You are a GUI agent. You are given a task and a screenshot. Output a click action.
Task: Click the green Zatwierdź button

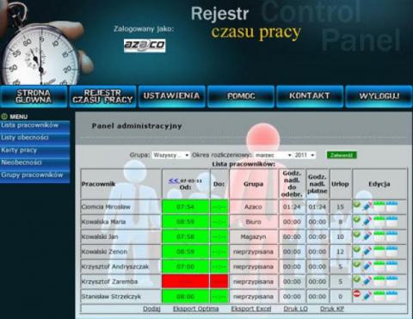[342, 155]
